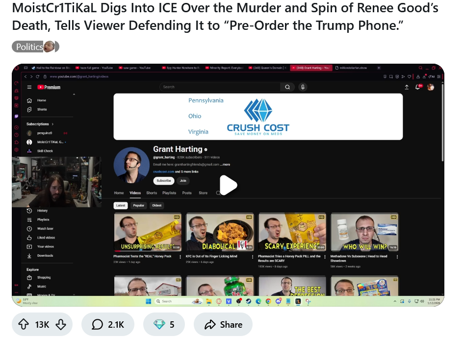Click the Join button on the channel
Image resolution: width=463 pixels, height=337 pixels.
coord(183,181)
